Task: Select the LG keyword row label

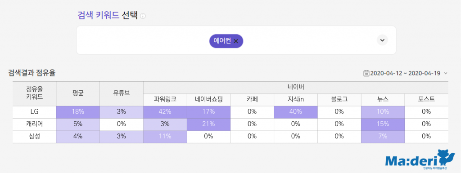Action: pyautogui.click(x=34, y=111)
